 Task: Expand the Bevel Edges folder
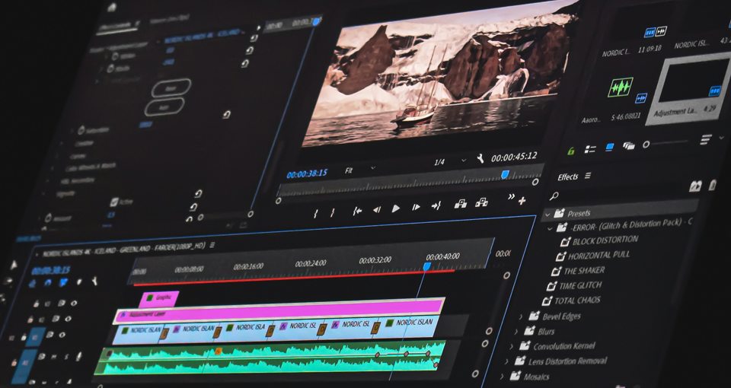(x=522, y=316)
